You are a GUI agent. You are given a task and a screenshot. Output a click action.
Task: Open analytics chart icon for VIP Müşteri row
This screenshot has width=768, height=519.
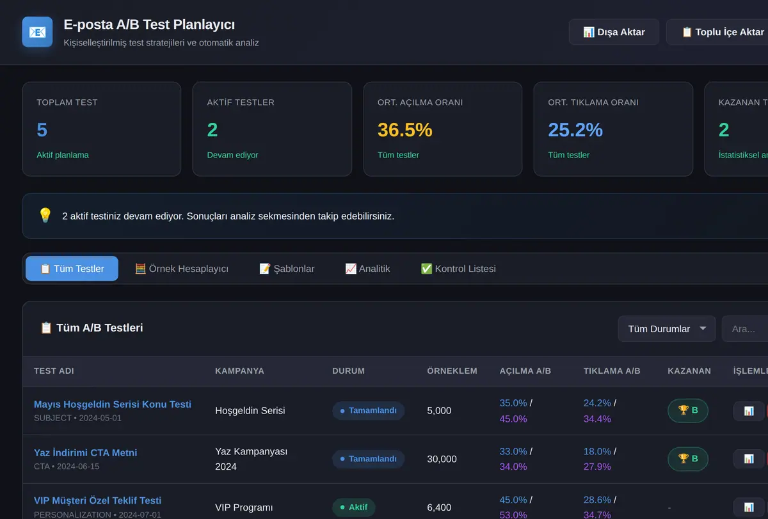point(749,507)
